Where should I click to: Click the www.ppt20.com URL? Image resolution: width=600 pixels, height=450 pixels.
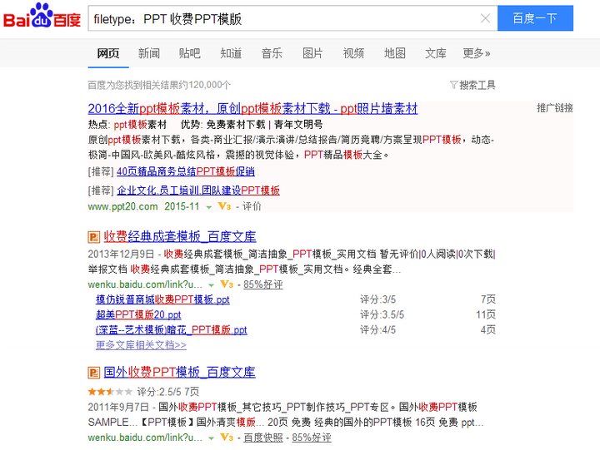tap(122, 206)
